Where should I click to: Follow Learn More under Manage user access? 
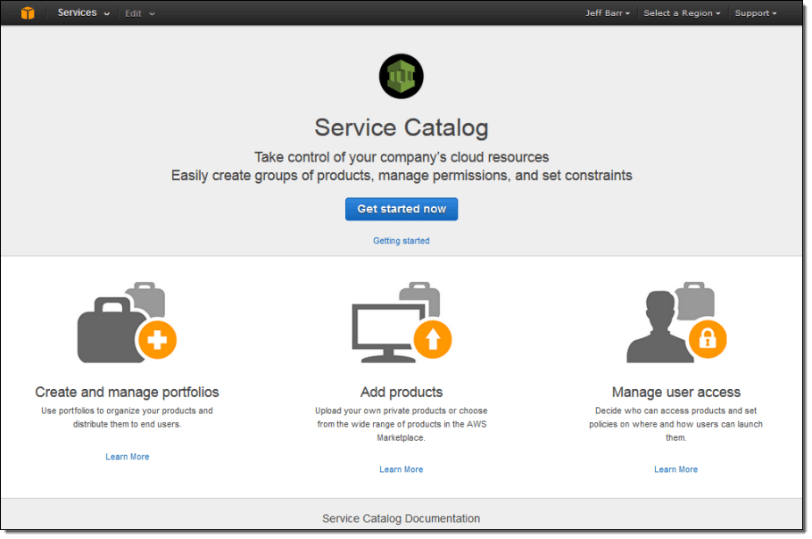coord(675,469)
